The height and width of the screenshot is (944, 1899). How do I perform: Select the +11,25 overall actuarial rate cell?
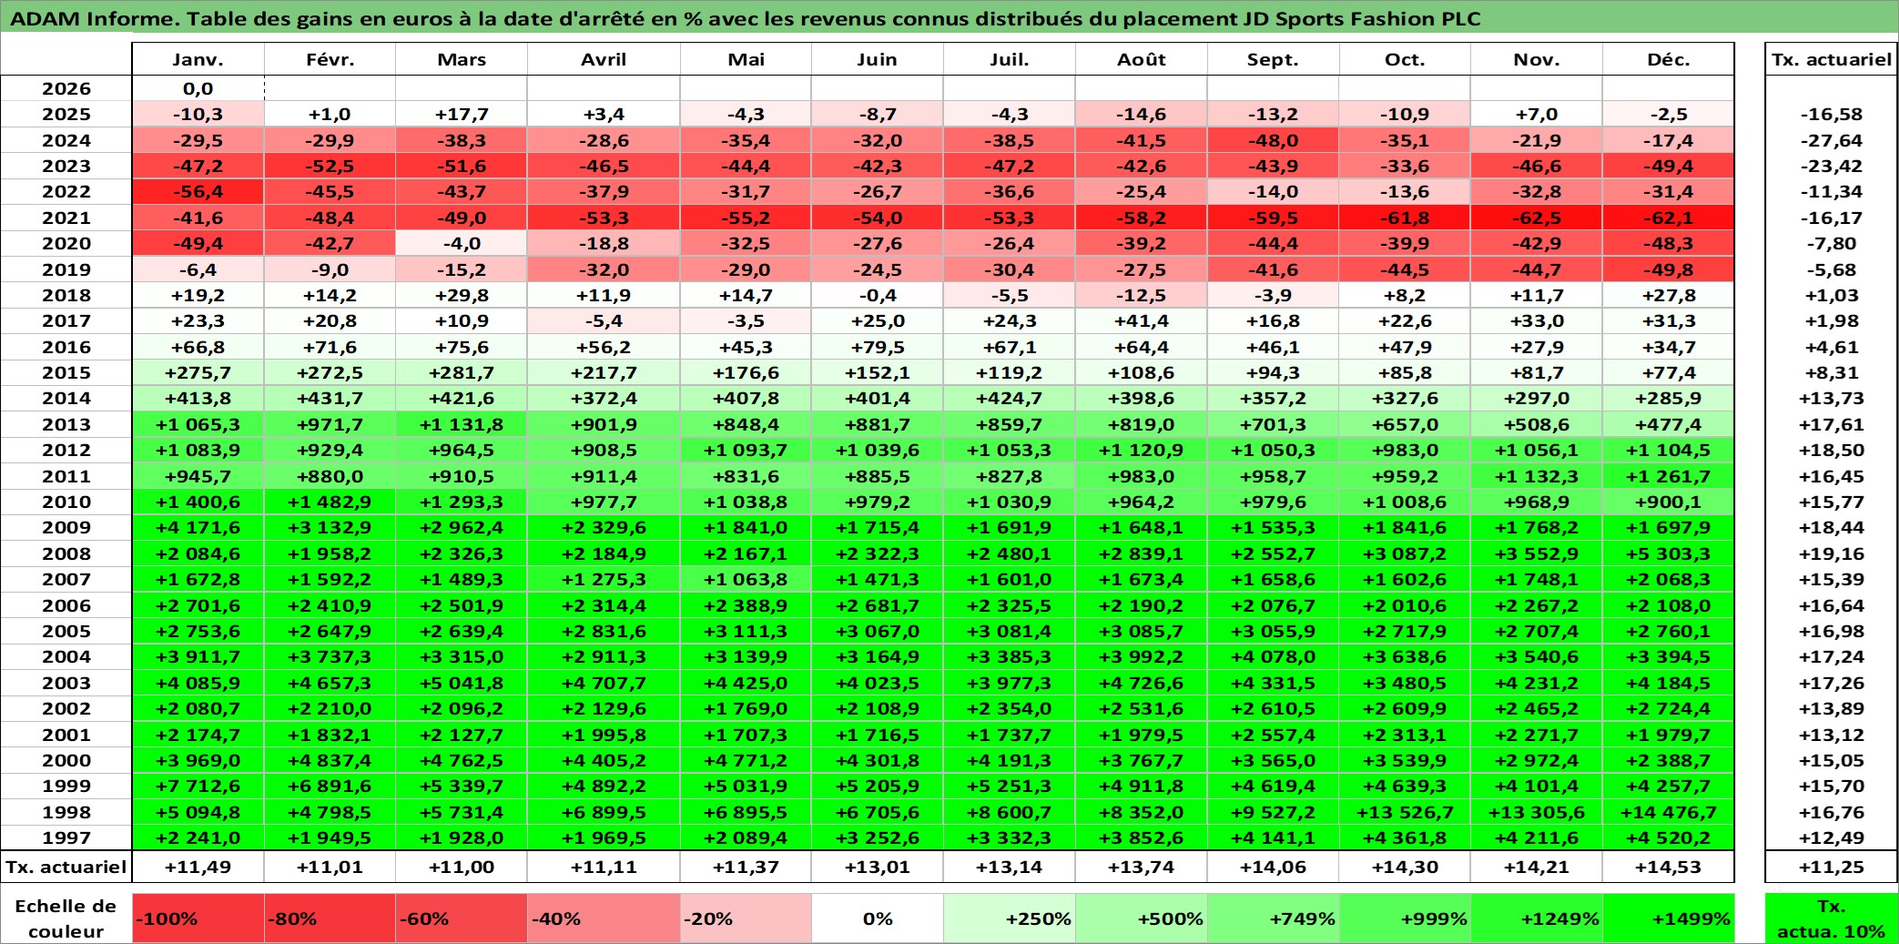click(x=1831, y=867)
